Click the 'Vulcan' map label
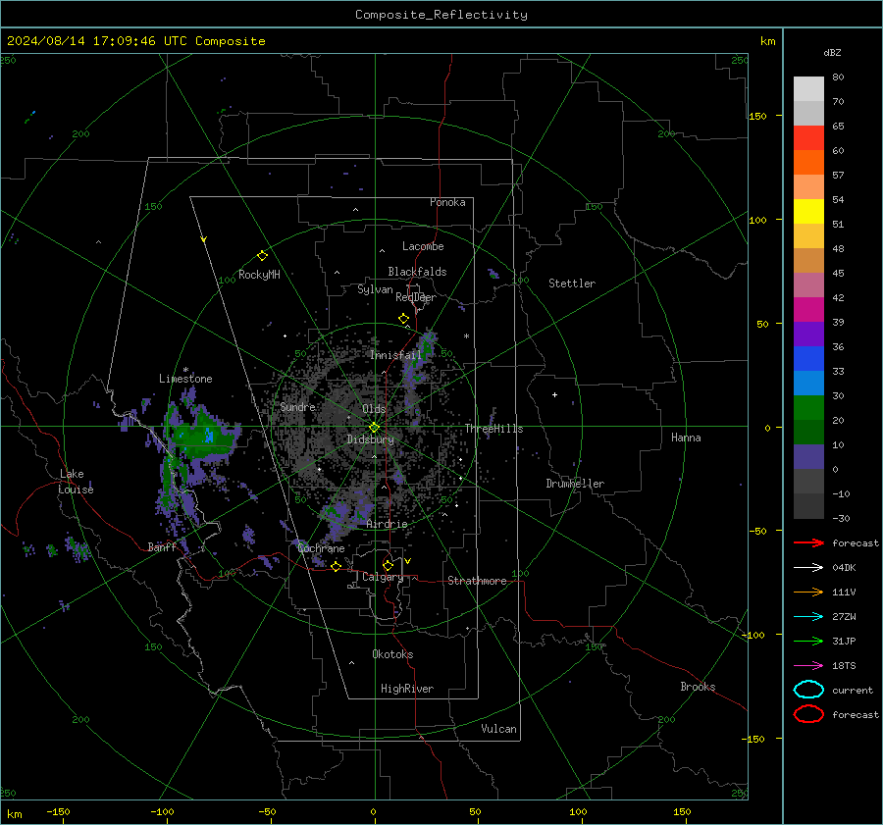This screenshot has width=883, height=825. [x=498, y=729]
